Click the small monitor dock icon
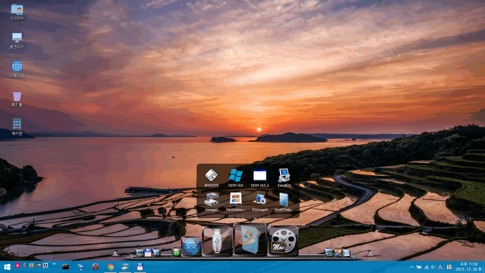The width and height of the screenshot is (485, 273). pyautogui.click(x=139, y=252)
